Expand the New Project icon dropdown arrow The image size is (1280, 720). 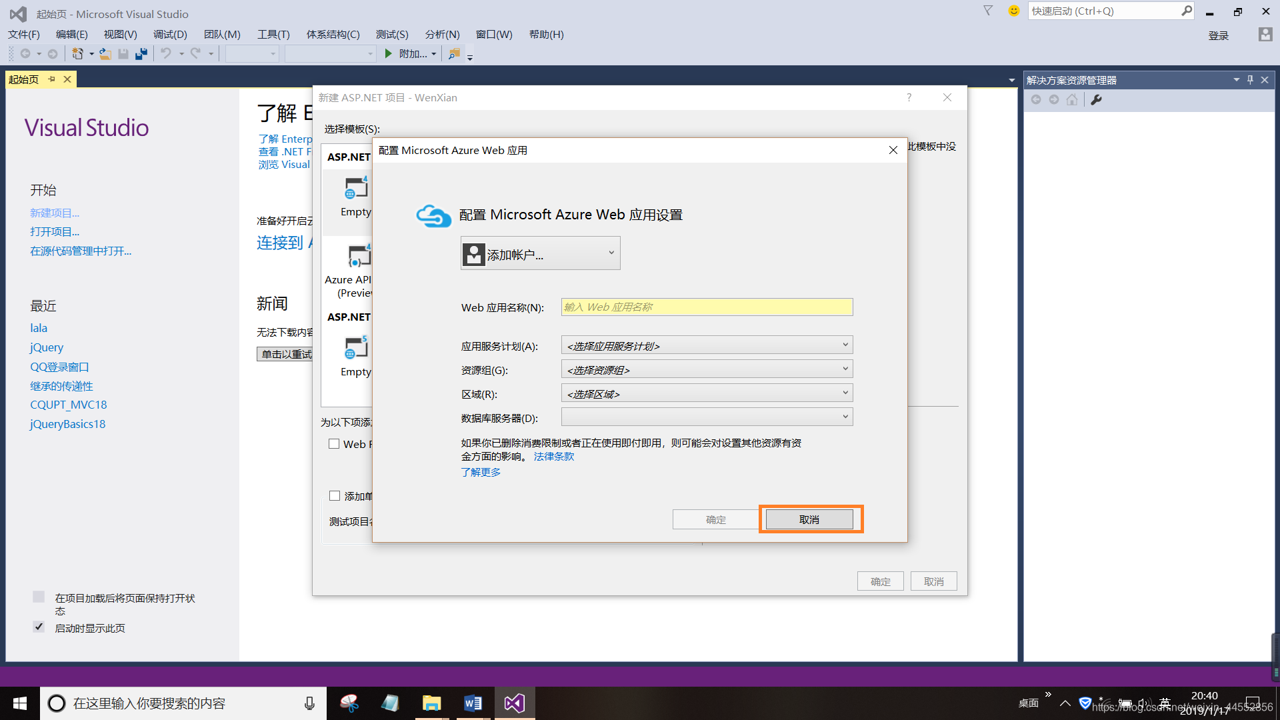pyautogui.click(x=91, y=54)
